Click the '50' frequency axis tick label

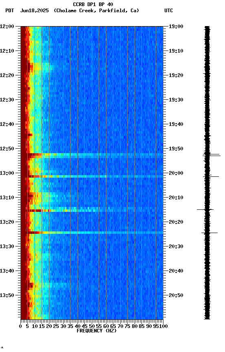(92, 326)
